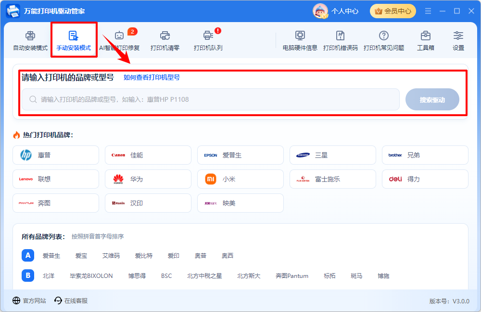Click the letter A index badge
This screenshot has width=481, height=312.
[x=28, y=255]
